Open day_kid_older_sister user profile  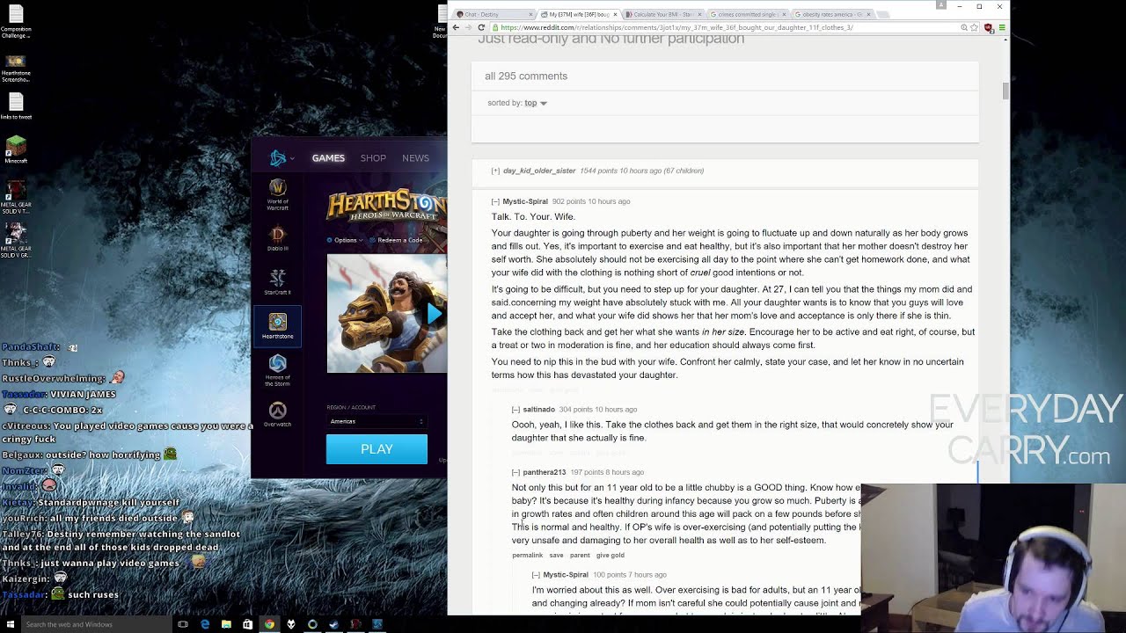tap(539, 171)
